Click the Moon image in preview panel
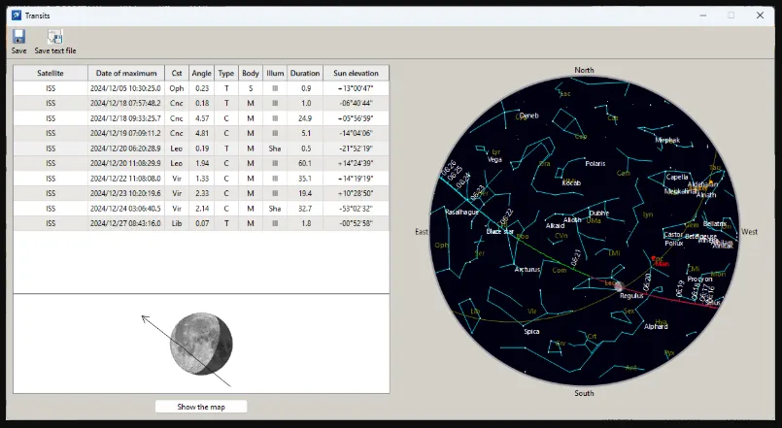 point(201,344)
